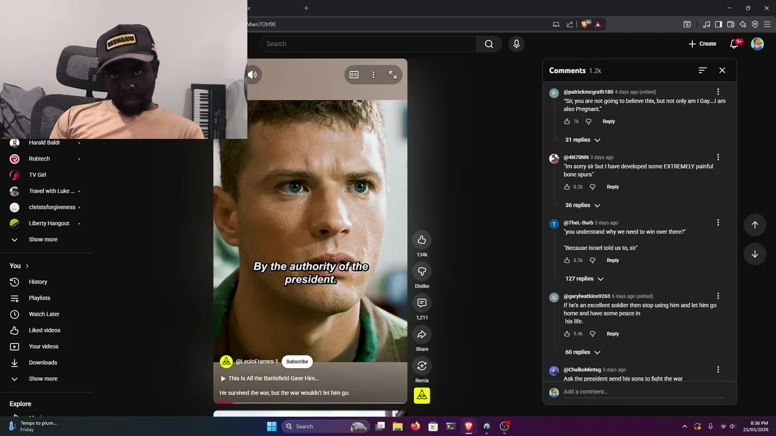Expand the Short to fullscreen
776x436 pixels.
(393, 74)
